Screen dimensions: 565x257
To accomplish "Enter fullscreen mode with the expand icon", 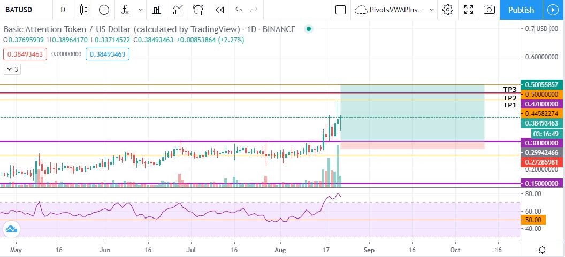I will [469, 10].
